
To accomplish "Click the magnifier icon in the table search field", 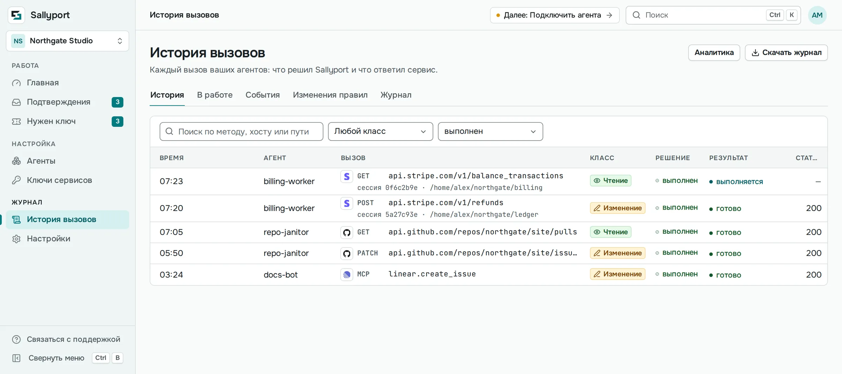I will click(169, 131).
